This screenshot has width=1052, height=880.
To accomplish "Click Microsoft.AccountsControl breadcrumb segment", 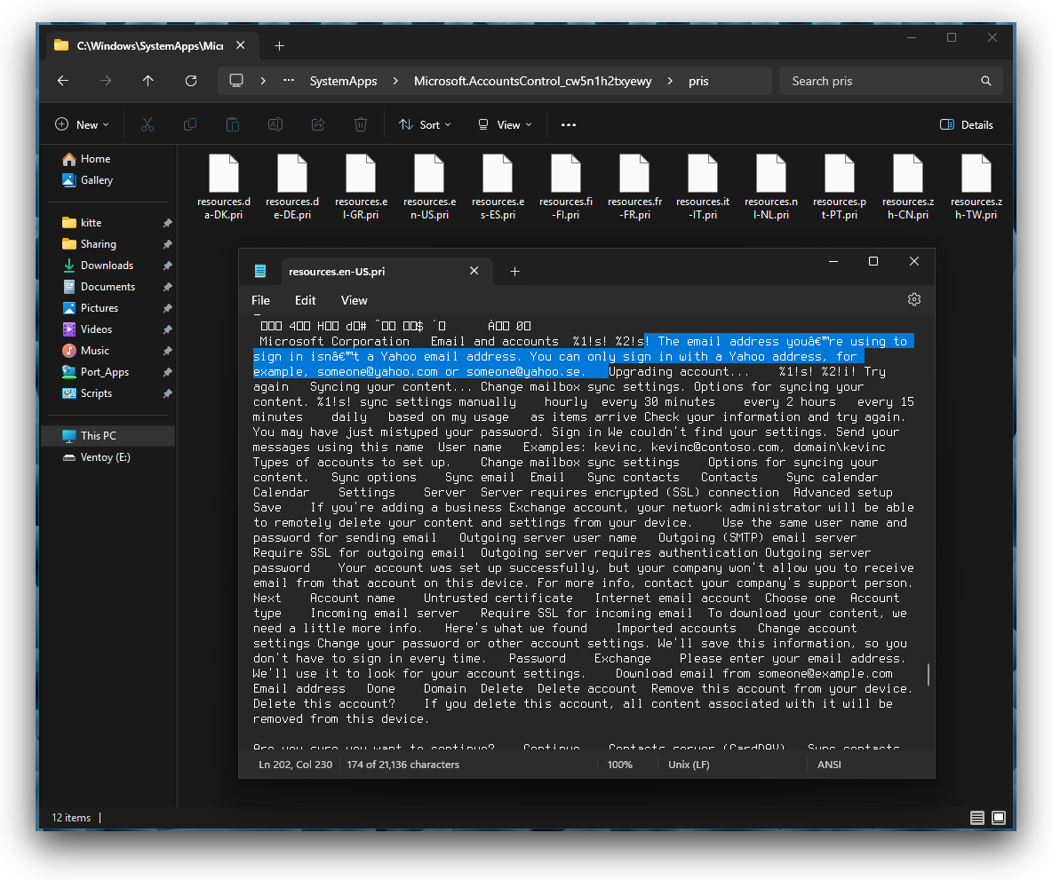I will click(x=533, y=81).
